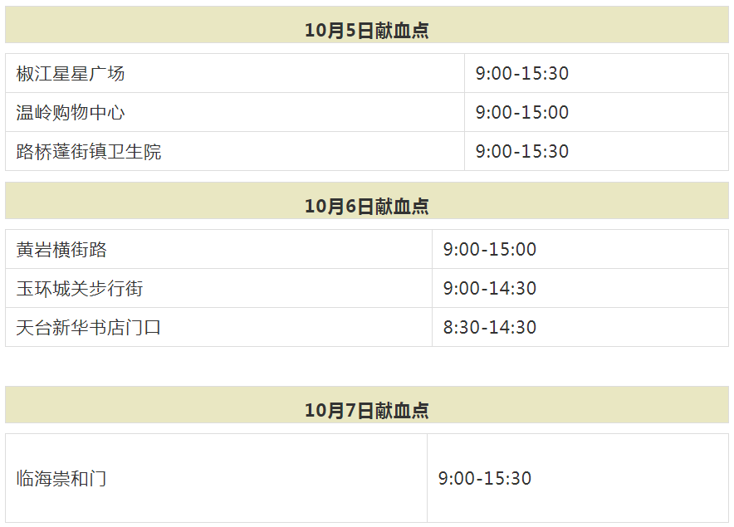Screen dimensions: 734x527
Task: Click the 10月6日献血点 header
Action: tap(367, 201)
